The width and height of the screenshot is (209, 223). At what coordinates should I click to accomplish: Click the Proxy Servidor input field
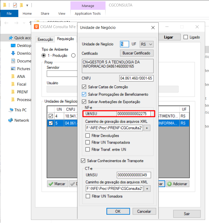coord(62,74)
